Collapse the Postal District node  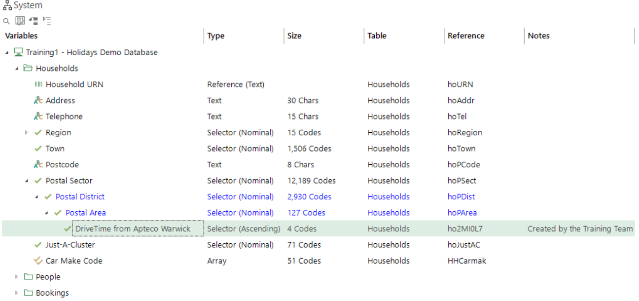coord(36,197)
